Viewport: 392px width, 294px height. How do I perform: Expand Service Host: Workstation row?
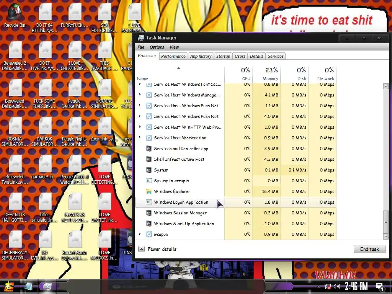[139, 137]
